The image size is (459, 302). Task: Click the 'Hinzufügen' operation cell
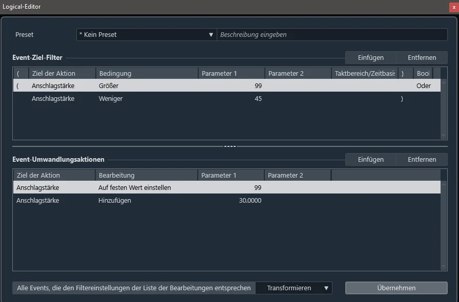[x=147, y=201]
